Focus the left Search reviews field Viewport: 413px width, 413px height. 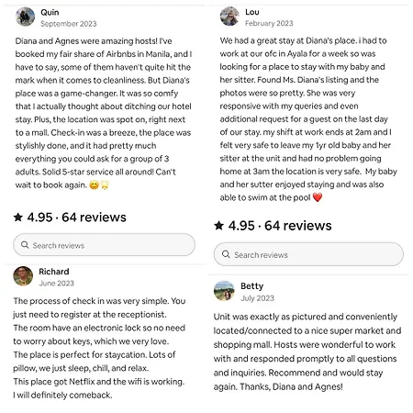pyautogui.click(x=104, y=245)
